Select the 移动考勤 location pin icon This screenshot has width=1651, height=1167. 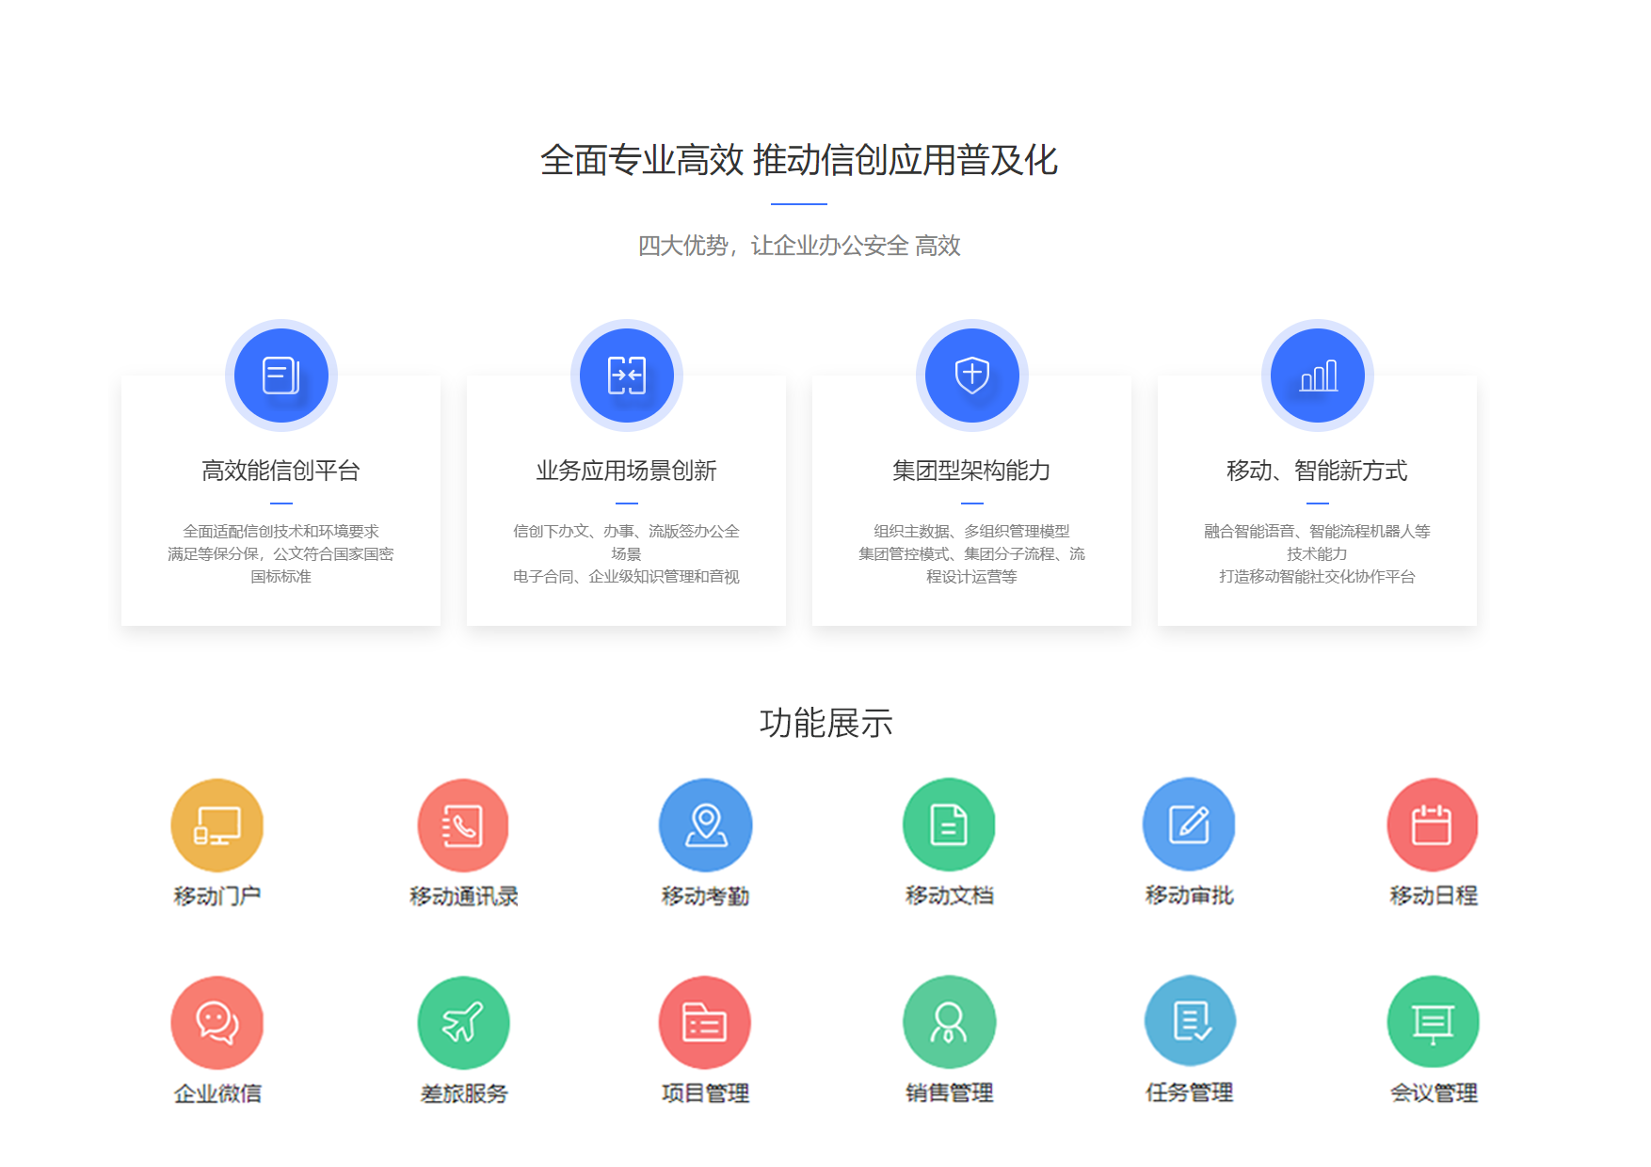[705, 825]
